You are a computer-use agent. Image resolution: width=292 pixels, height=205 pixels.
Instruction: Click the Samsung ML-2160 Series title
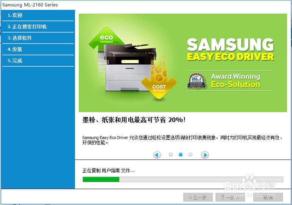click(30, 5)
